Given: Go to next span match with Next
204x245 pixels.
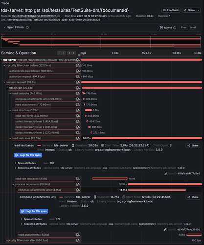Looking at the screenshot, I should (x=193, y=27).
